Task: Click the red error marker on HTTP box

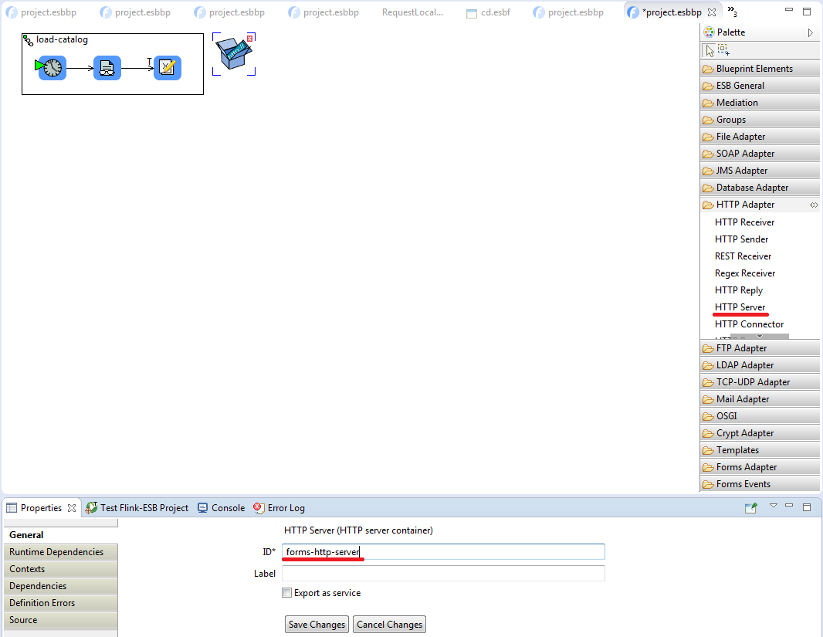Action: coord(250,38)
